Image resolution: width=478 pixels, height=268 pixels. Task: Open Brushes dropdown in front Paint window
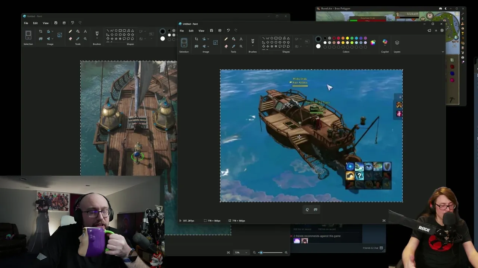coord(253,46)
